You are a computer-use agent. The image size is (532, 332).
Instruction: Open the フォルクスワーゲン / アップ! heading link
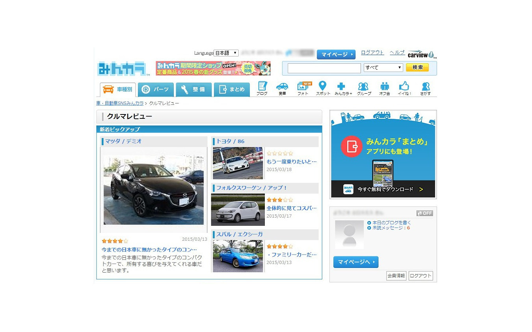click(x=252, y=188)
